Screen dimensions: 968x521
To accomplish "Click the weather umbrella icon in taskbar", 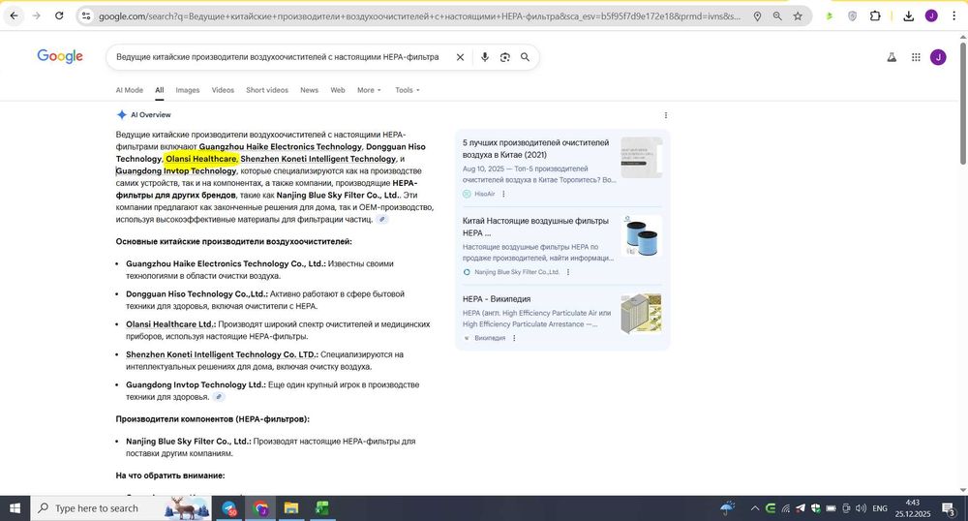I will pos(728,508).
